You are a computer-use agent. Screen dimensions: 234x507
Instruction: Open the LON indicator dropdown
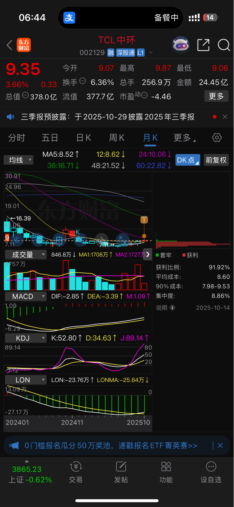pos(26,380)
